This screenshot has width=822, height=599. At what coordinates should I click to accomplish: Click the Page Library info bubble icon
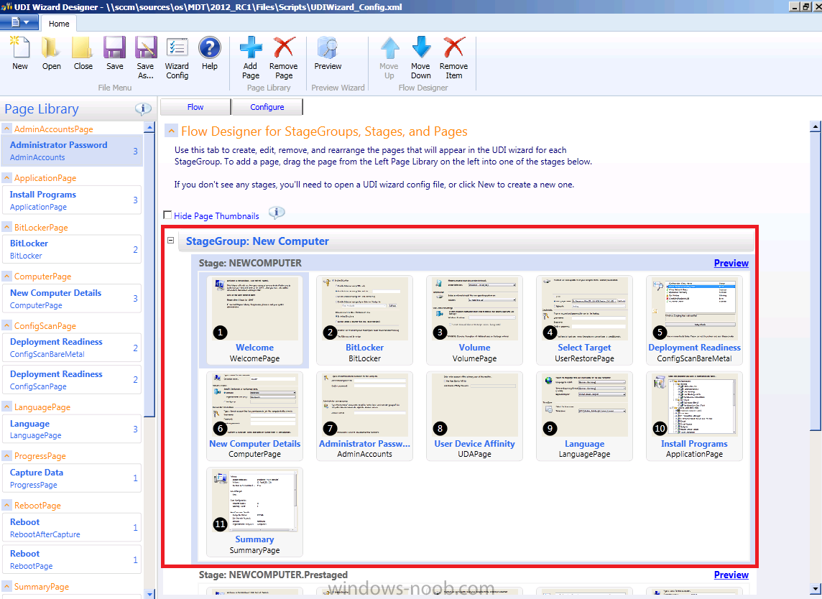pyautogui.click(x=143, y=108)
